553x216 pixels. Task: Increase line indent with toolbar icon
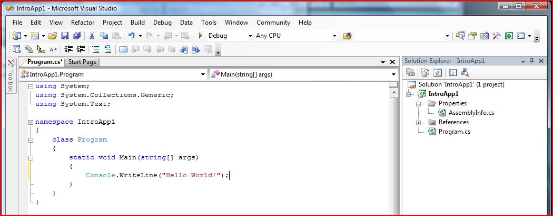click(x=81, y=49)
